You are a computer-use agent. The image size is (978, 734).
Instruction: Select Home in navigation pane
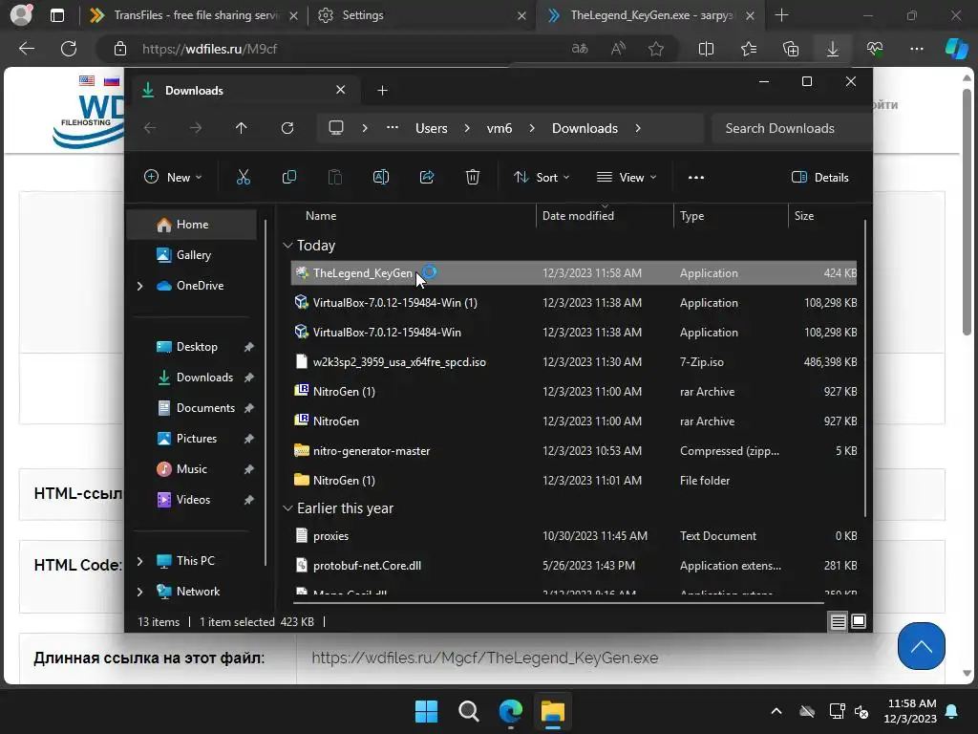tap(192, 225)
